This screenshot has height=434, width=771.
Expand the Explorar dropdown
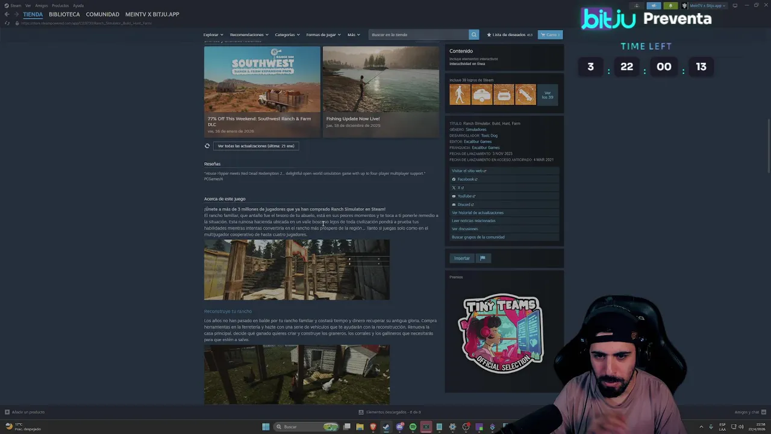coord(213,34)
